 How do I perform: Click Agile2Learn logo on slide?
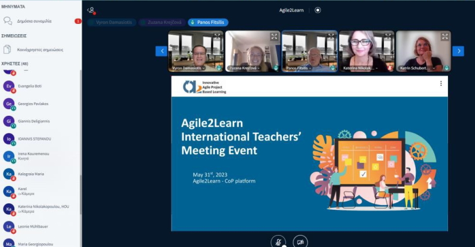click(205, 87)
